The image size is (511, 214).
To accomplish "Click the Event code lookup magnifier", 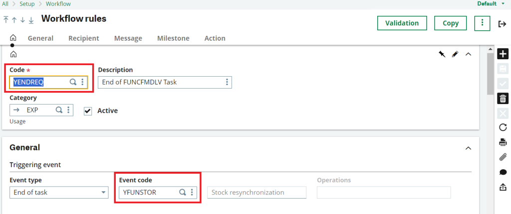I will 183,193.
